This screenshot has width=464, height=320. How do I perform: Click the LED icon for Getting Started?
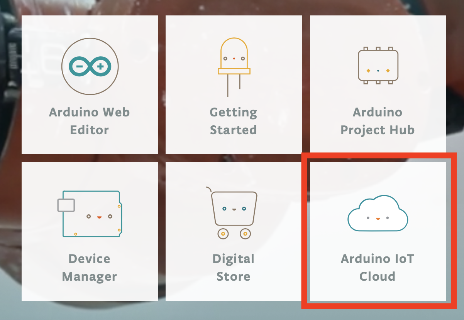coord(234,67)
